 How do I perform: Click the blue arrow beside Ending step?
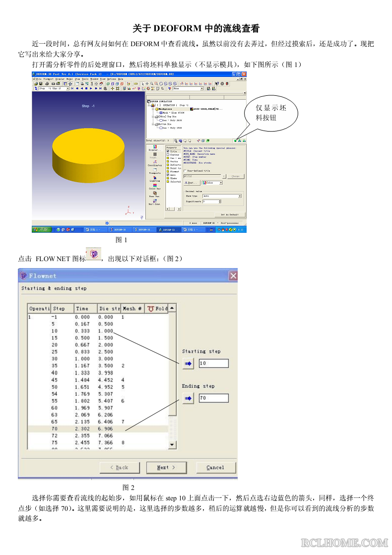pyautogui.click(x=188, y=398)
